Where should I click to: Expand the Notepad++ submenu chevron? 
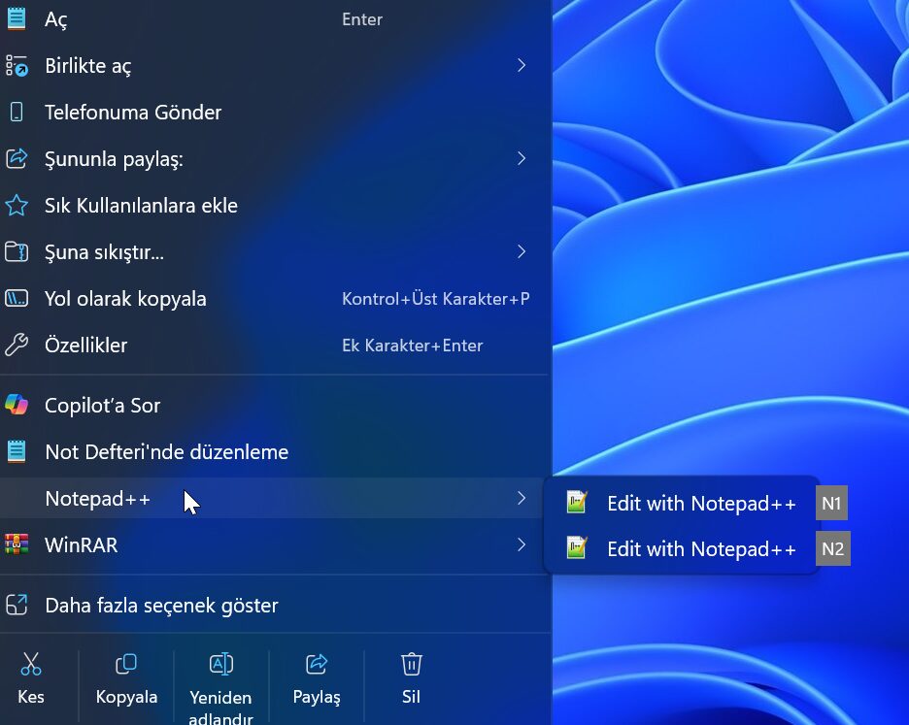[522, 498]
